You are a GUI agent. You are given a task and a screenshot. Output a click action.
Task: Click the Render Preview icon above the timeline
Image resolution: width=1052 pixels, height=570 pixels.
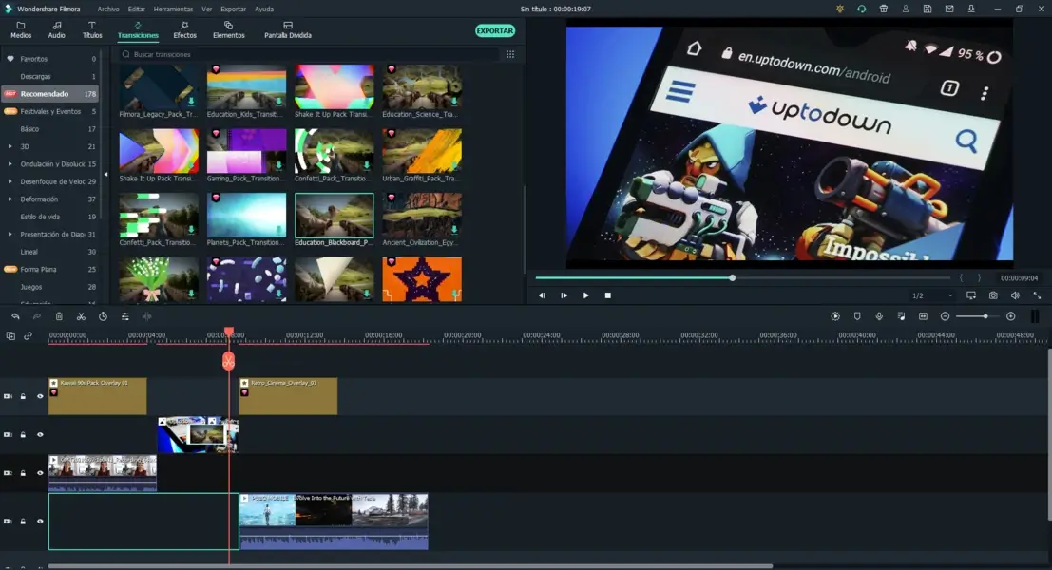click(x=835, y=316)
